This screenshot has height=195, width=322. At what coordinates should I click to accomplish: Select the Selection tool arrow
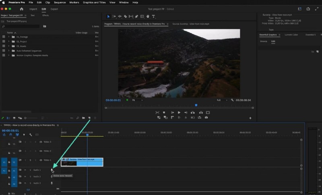pyautogui.click(x=108, y=17)
